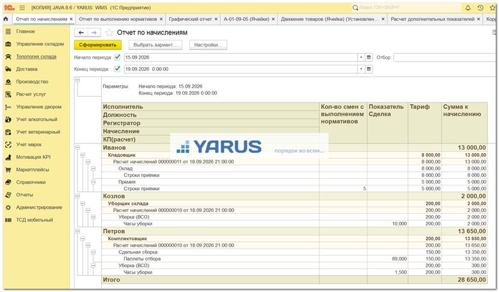Toggle Начало периода checkbox

point(118,58)
